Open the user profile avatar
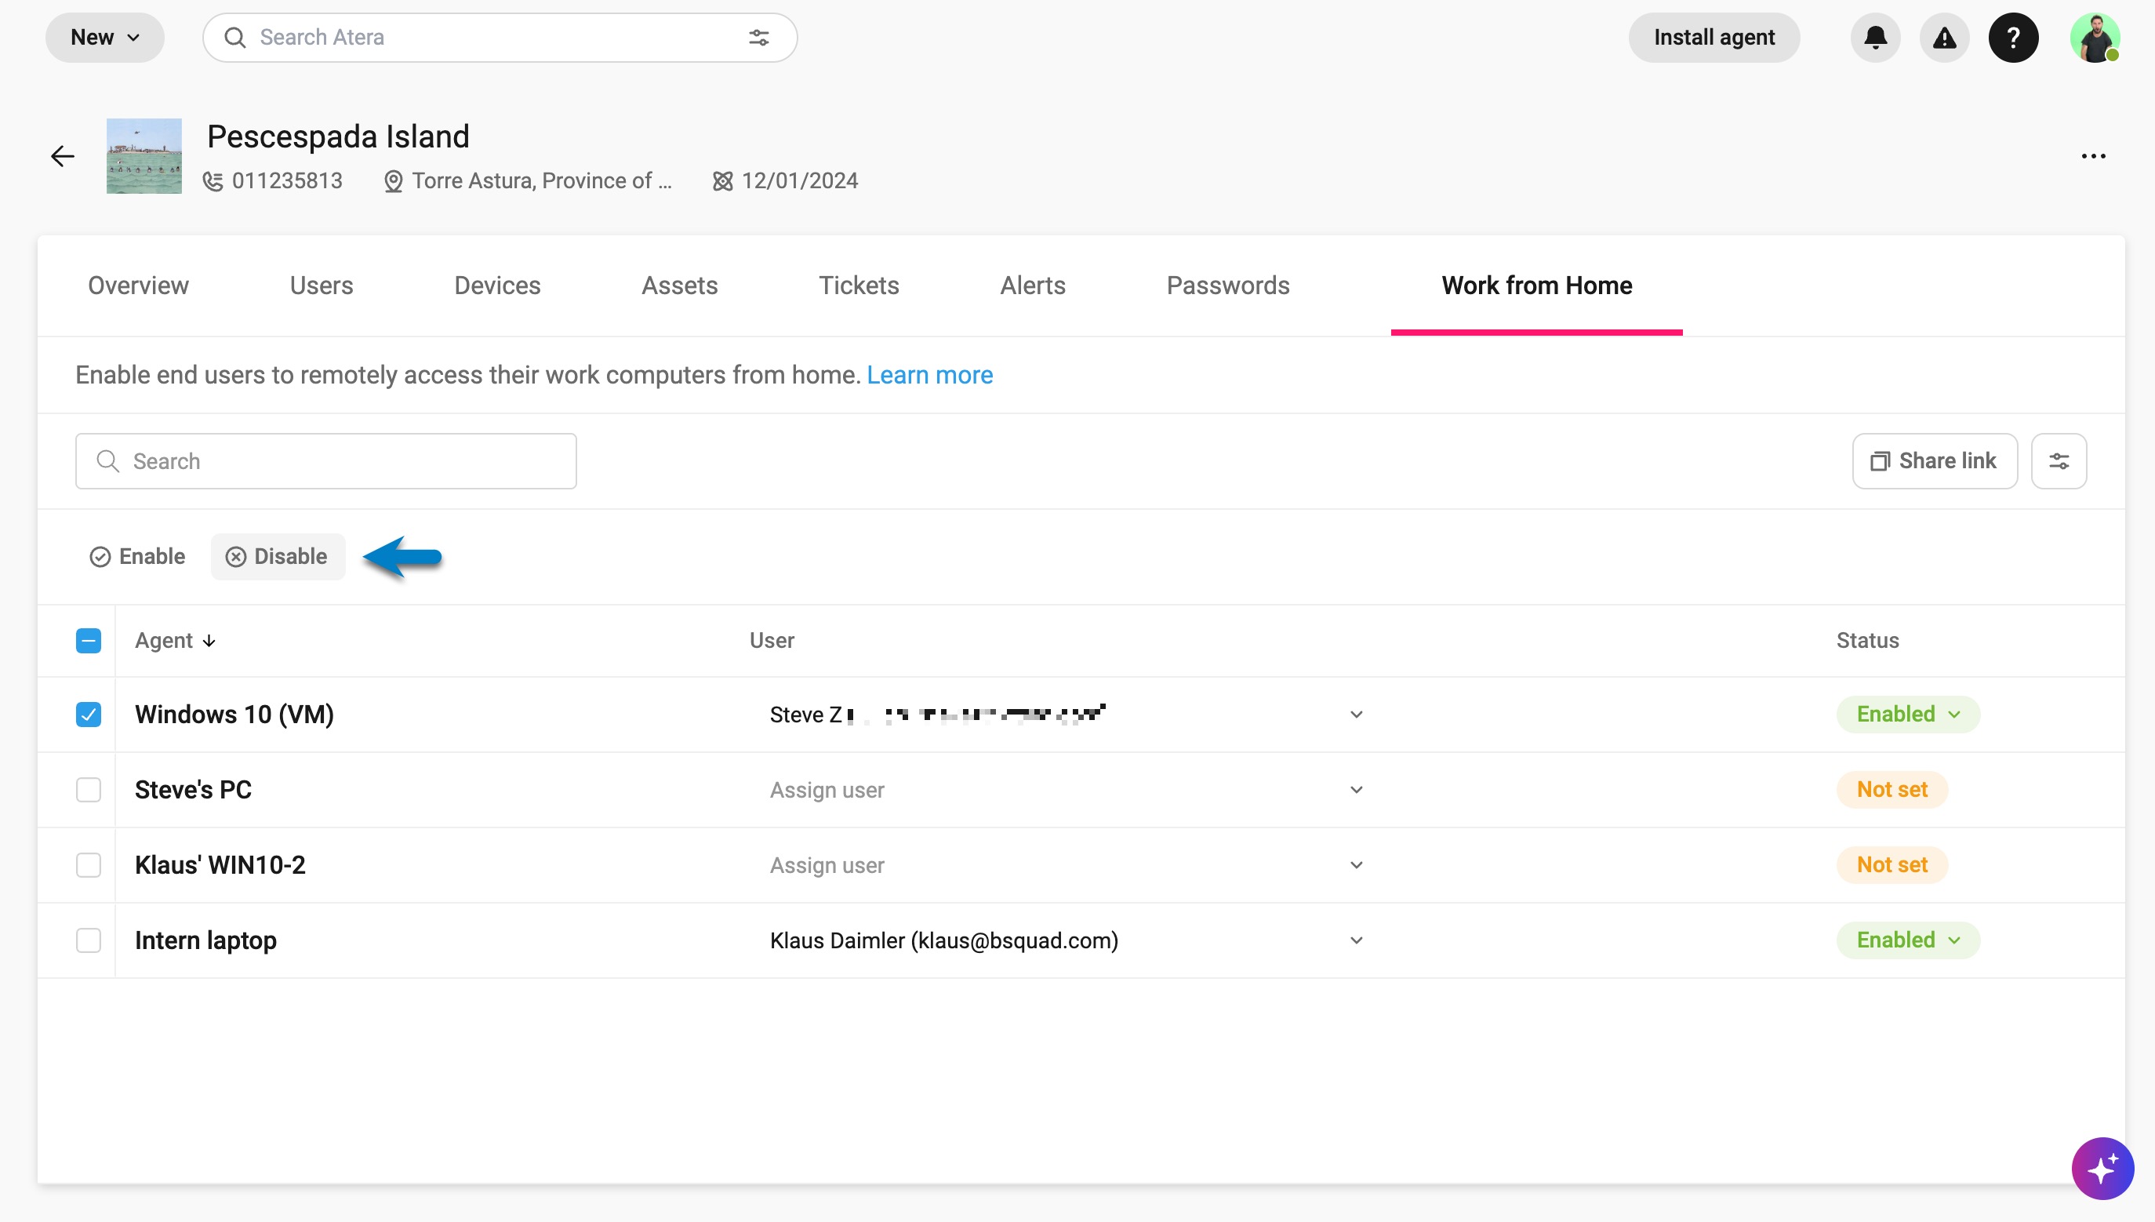 (2095, 38)
